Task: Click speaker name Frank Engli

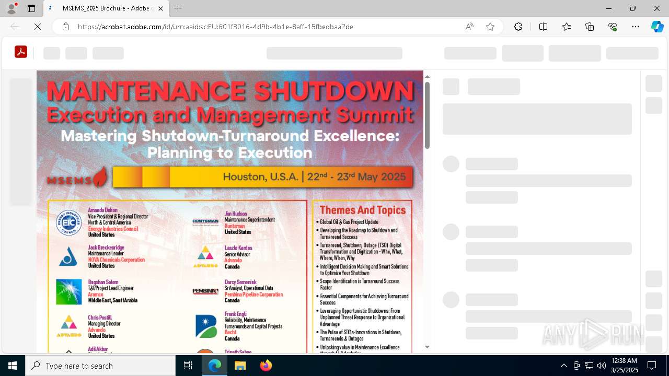Action: click(x=235, y=314)
